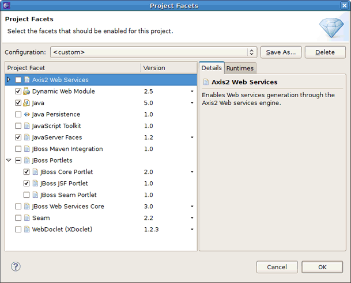
Task: Click the Delete configuration button
Action: pos(325,52)
